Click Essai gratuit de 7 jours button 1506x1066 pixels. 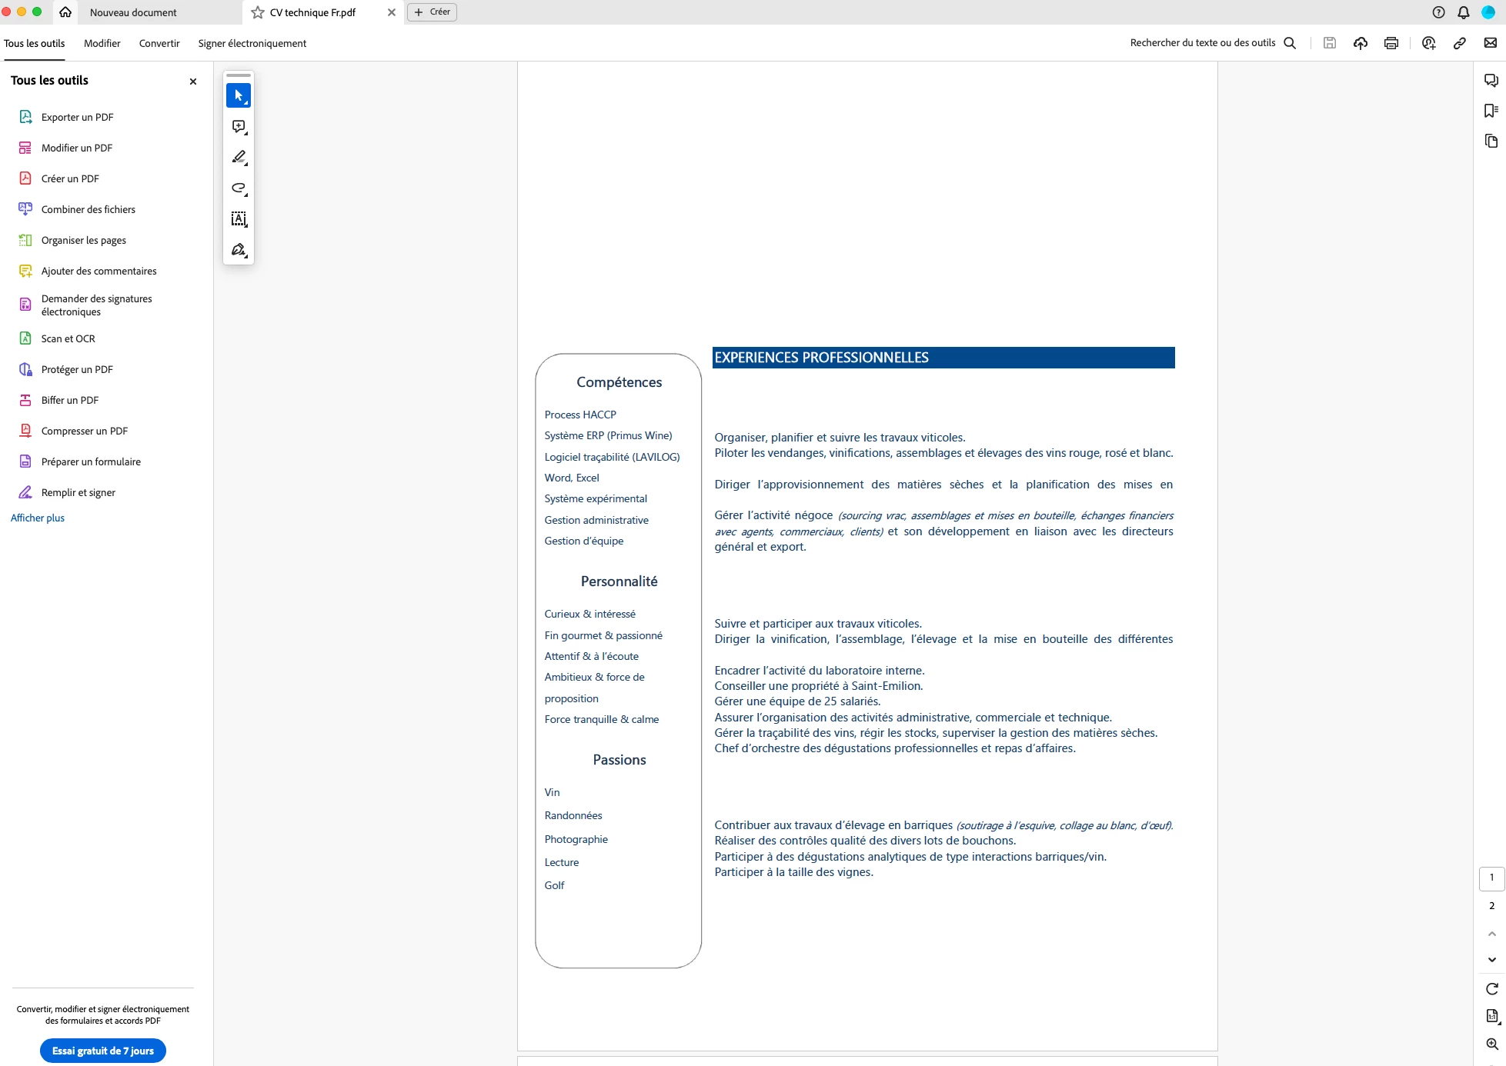tap(103, 1051)
